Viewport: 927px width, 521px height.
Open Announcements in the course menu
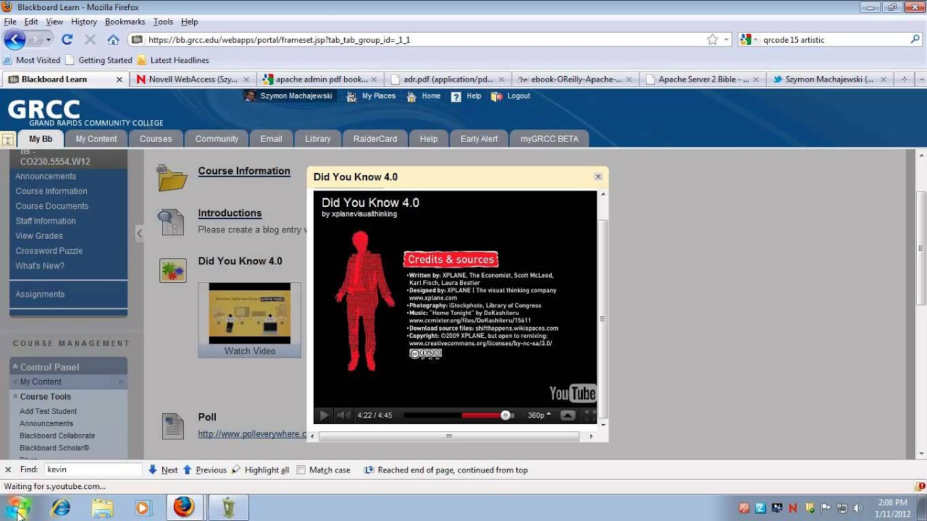click(x=46, y=177)
